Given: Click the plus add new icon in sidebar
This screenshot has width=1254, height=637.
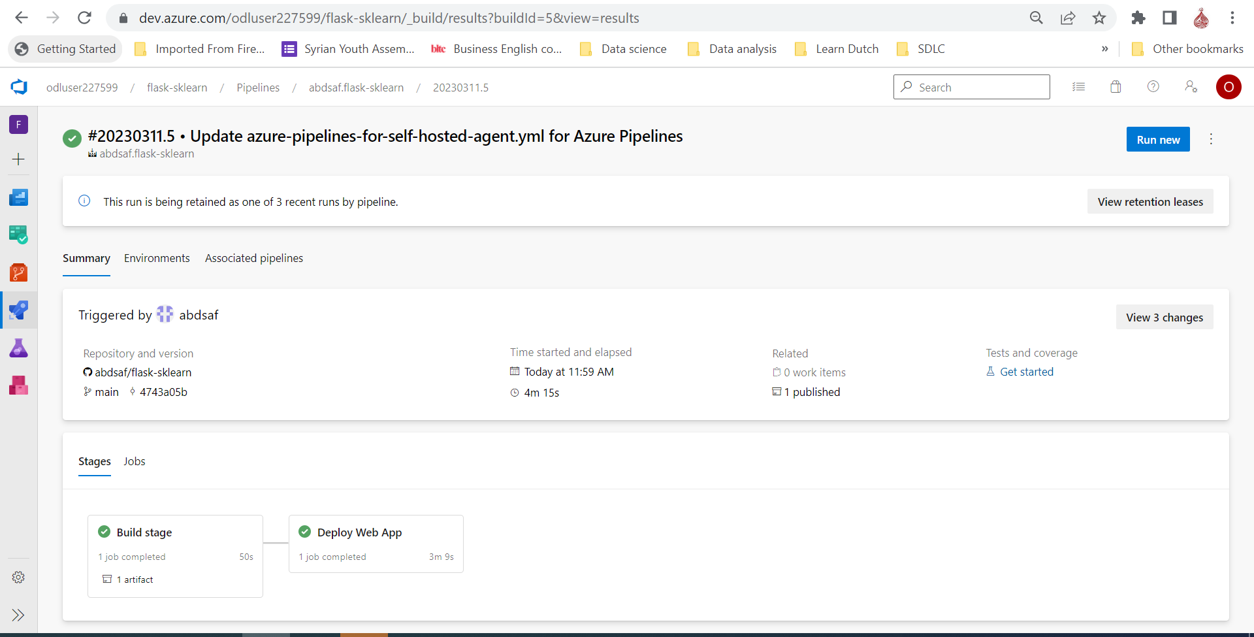Looking at the screenshot, I should click(18, 159).
